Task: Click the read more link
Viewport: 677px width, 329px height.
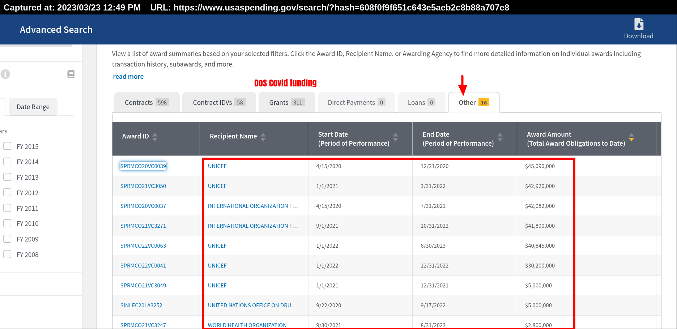Action: 128,76
